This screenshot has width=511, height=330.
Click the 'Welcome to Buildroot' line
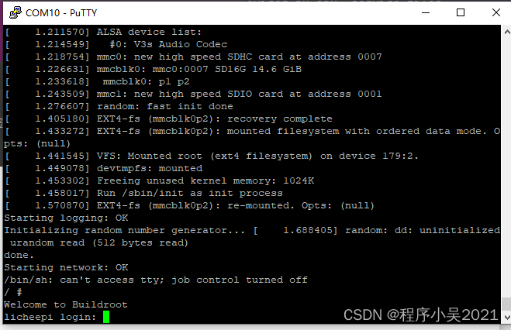tap(66, 304)
